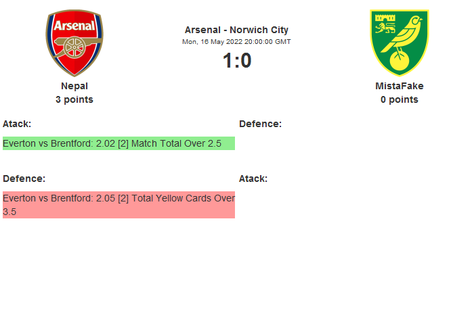Image resolution: width=474 pixels, height=311 pixels.
Task: Click the yellow canary on Norwich crest
Action: click(x=405, y=37)
